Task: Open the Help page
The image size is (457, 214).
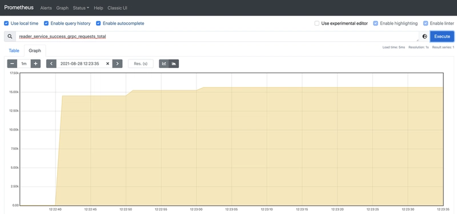Action: click(x=98, y=8)
